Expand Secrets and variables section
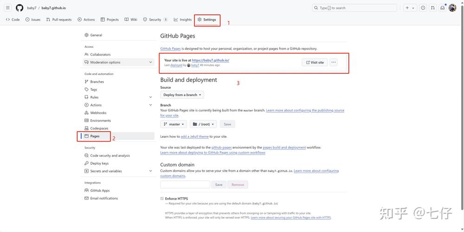Screen dimensions: 464x232 118,171
